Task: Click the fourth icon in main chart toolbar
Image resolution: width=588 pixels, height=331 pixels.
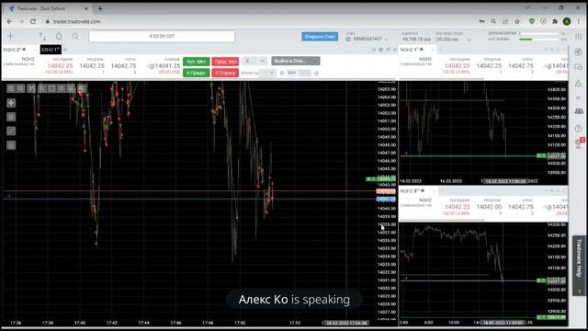Action: pyautogui.click(x=41, y=88)
